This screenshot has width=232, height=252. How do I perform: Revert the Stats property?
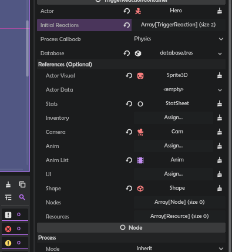(129, 104)
